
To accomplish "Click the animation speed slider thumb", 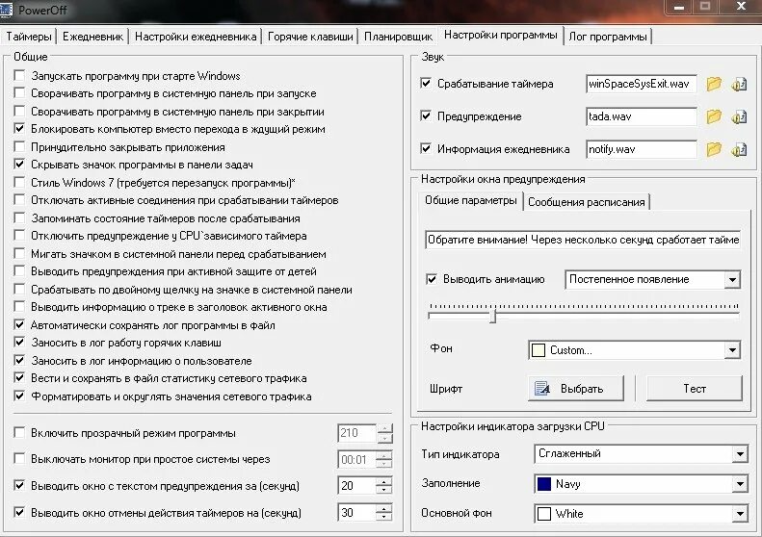I will pos(493,316).
